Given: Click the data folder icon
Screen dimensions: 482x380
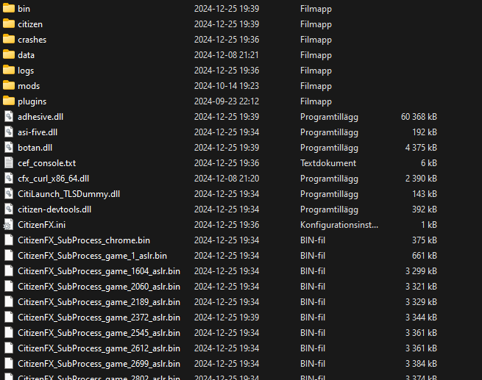Looking at the screenshot, I should tap(9, 54).
